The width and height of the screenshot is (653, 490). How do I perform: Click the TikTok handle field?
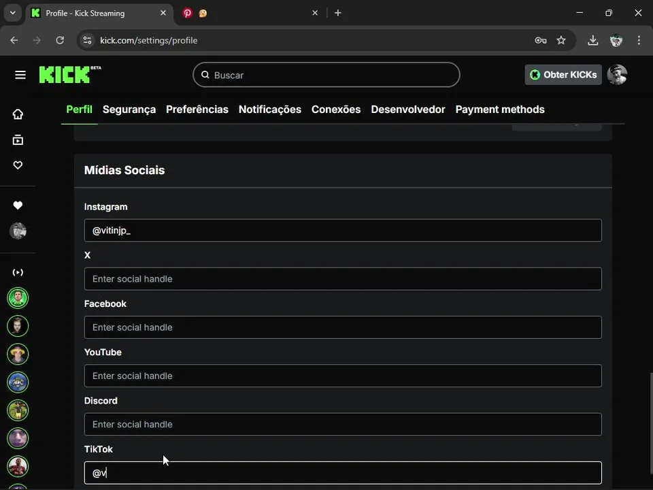coord(343,472)
